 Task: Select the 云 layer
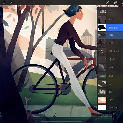[x=110, y=84]
